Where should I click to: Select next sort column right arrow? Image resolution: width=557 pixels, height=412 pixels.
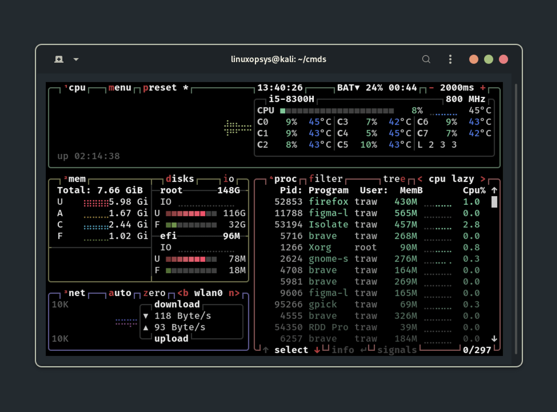(483, 179)
